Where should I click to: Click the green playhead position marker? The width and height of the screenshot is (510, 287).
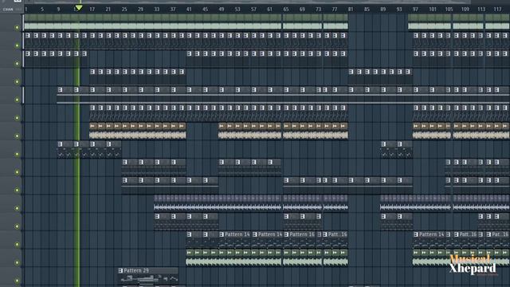(x=78, y=7)
